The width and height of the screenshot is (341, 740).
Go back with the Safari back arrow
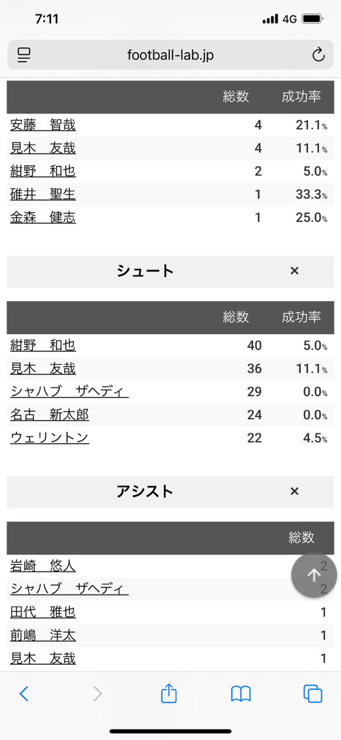coord(24,694)
